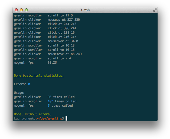Click the 'kupriyanenko' username in the prompt

coord(24,119)
